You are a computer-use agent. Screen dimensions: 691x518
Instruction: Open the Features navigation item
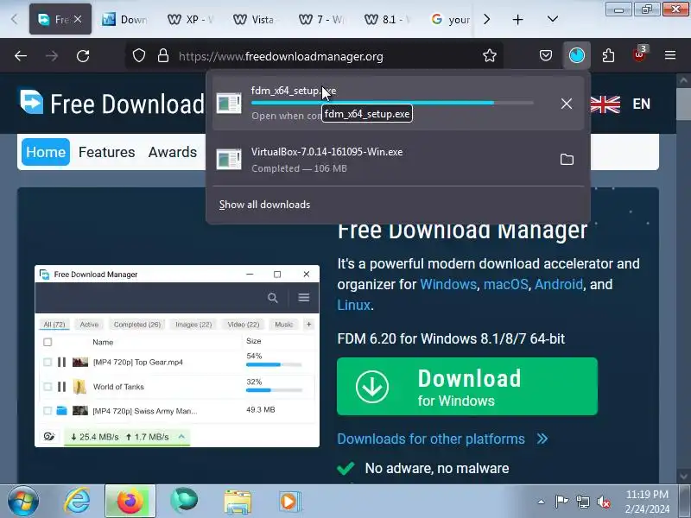[106, 152]
